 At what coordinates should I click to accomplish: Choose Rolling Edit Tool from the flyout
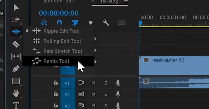coord(62,41)
